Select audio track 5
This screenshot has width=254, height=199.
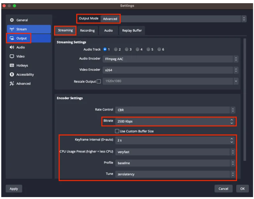pos(148,49)
